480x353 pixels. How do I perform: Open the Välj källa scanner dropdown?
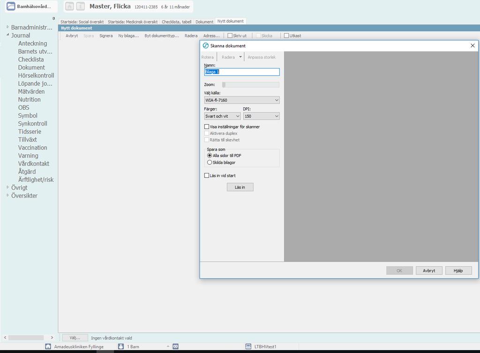coord(242,100)
